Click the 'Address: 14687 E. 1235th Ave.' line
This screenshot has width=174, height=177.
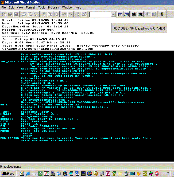click(50, 119)
